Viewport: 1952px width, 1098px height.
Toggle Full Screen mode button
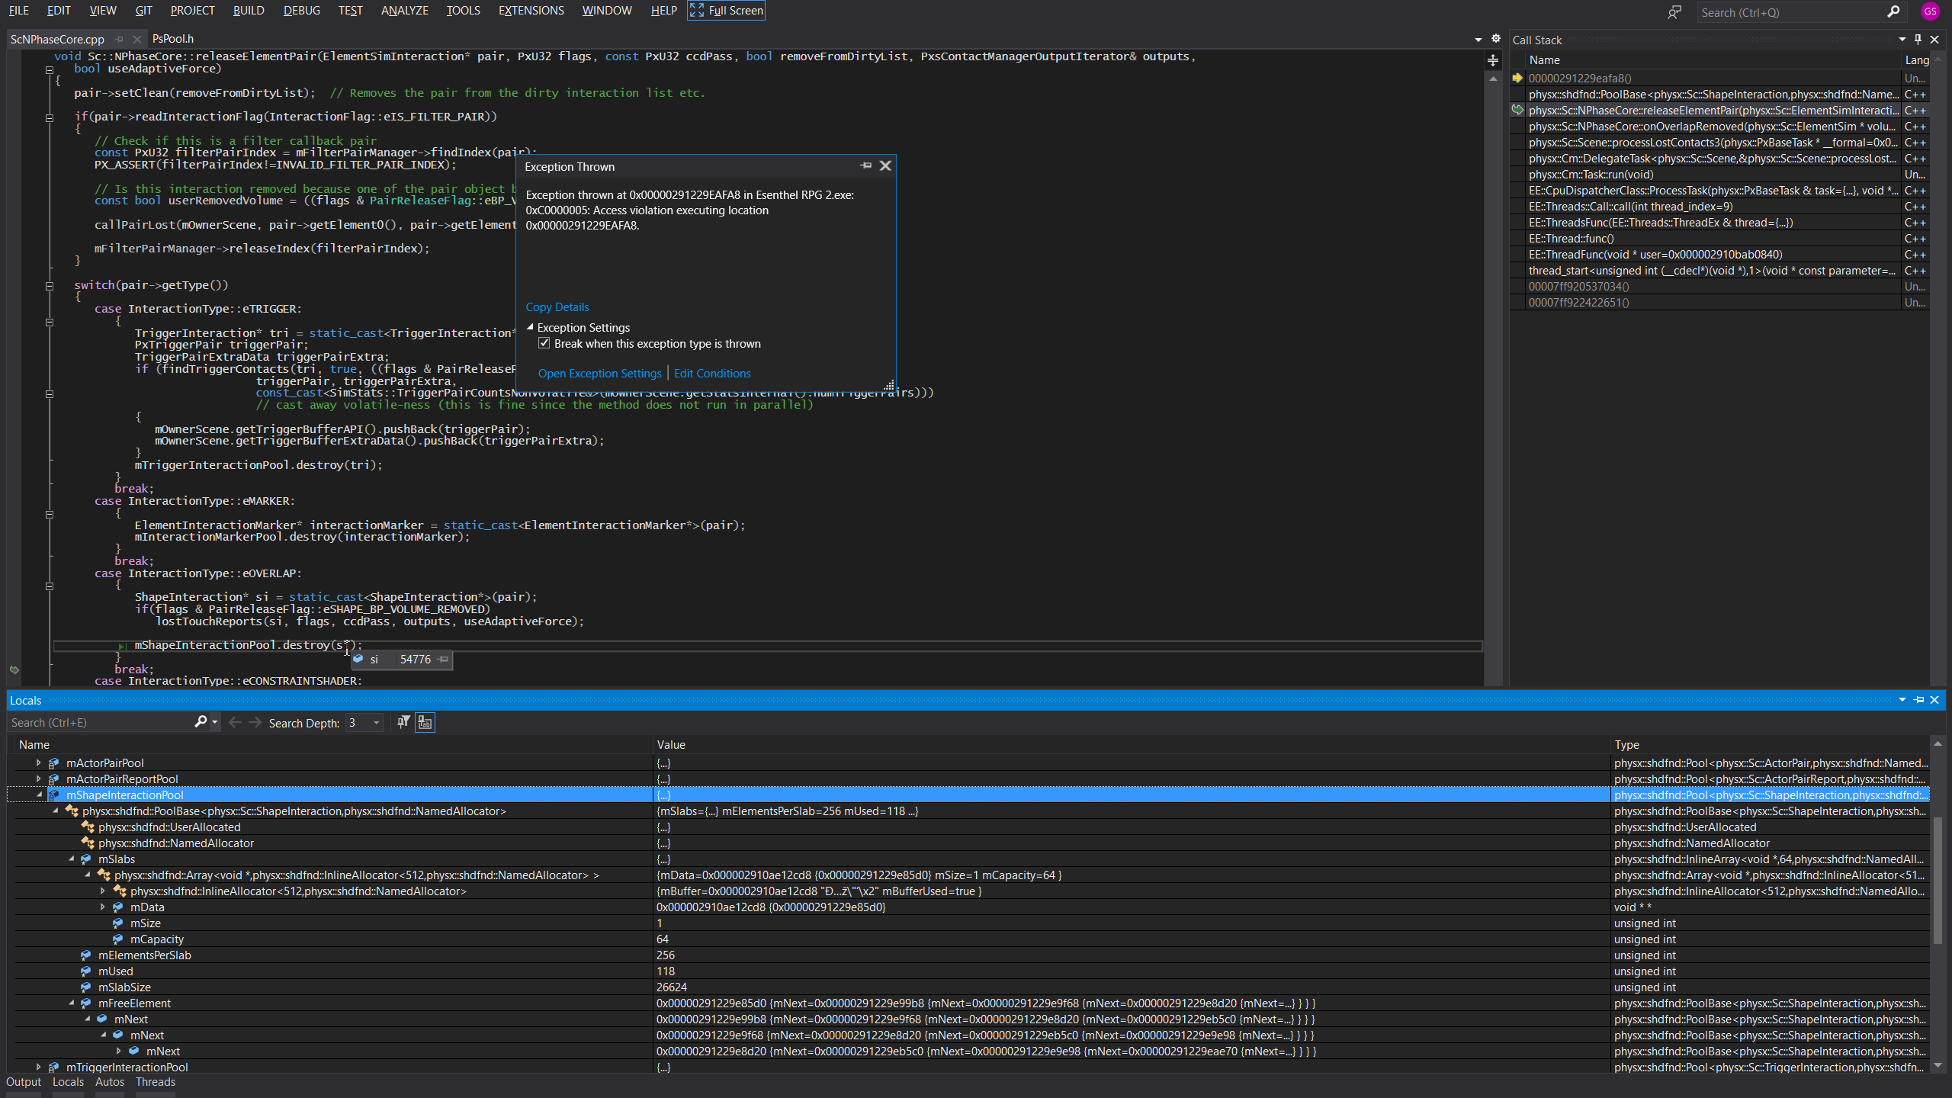click(x=726, y=11)
